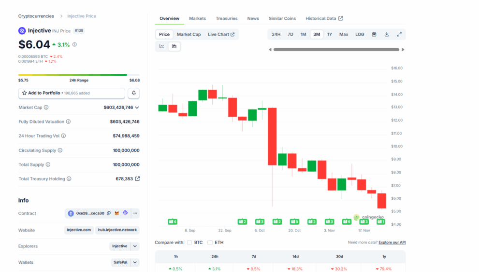479x272 pixels.
Task: Expand the Market Cap details chevron
Action: point(137,108)
